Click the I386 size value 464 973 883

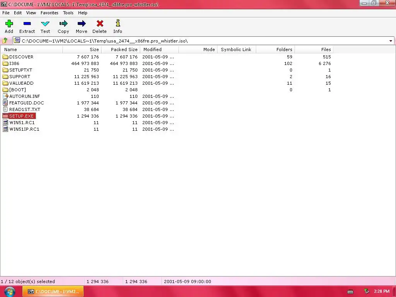[x=85, y=63]
